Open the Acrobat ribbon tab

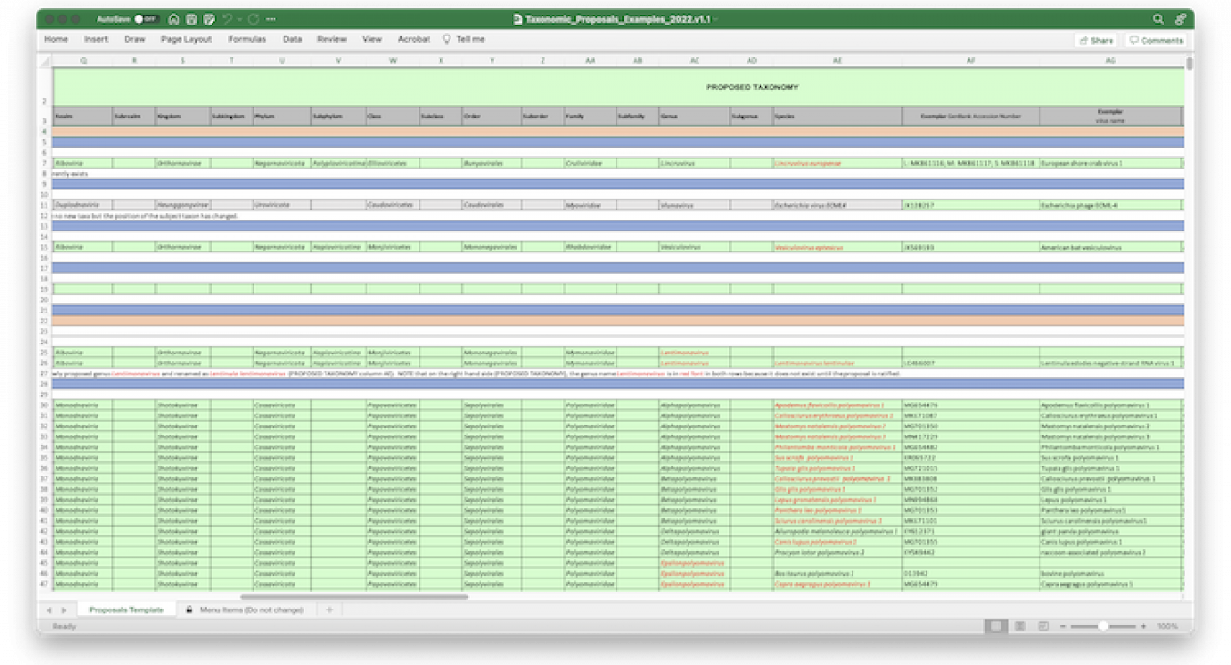tap(415, 39)
